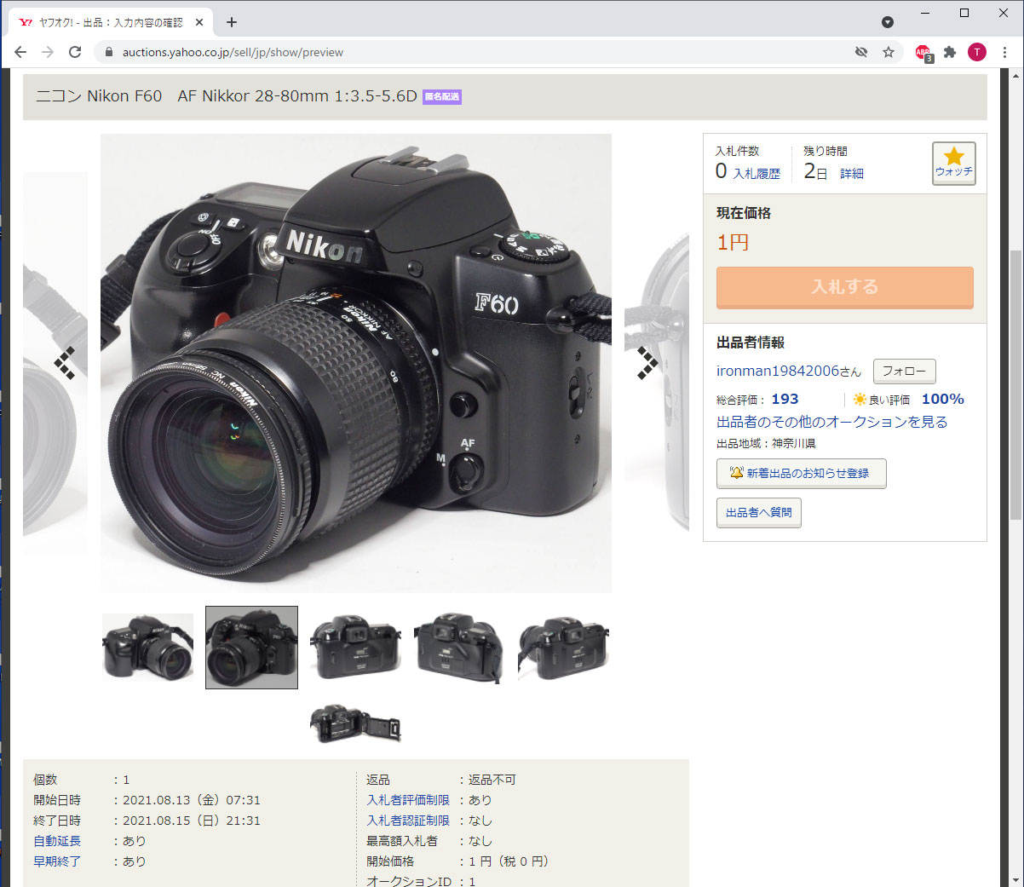1024x887 pixels.
Task: Click the フォロー follow button
Action: pyautogui.click(x=904, y=372)
